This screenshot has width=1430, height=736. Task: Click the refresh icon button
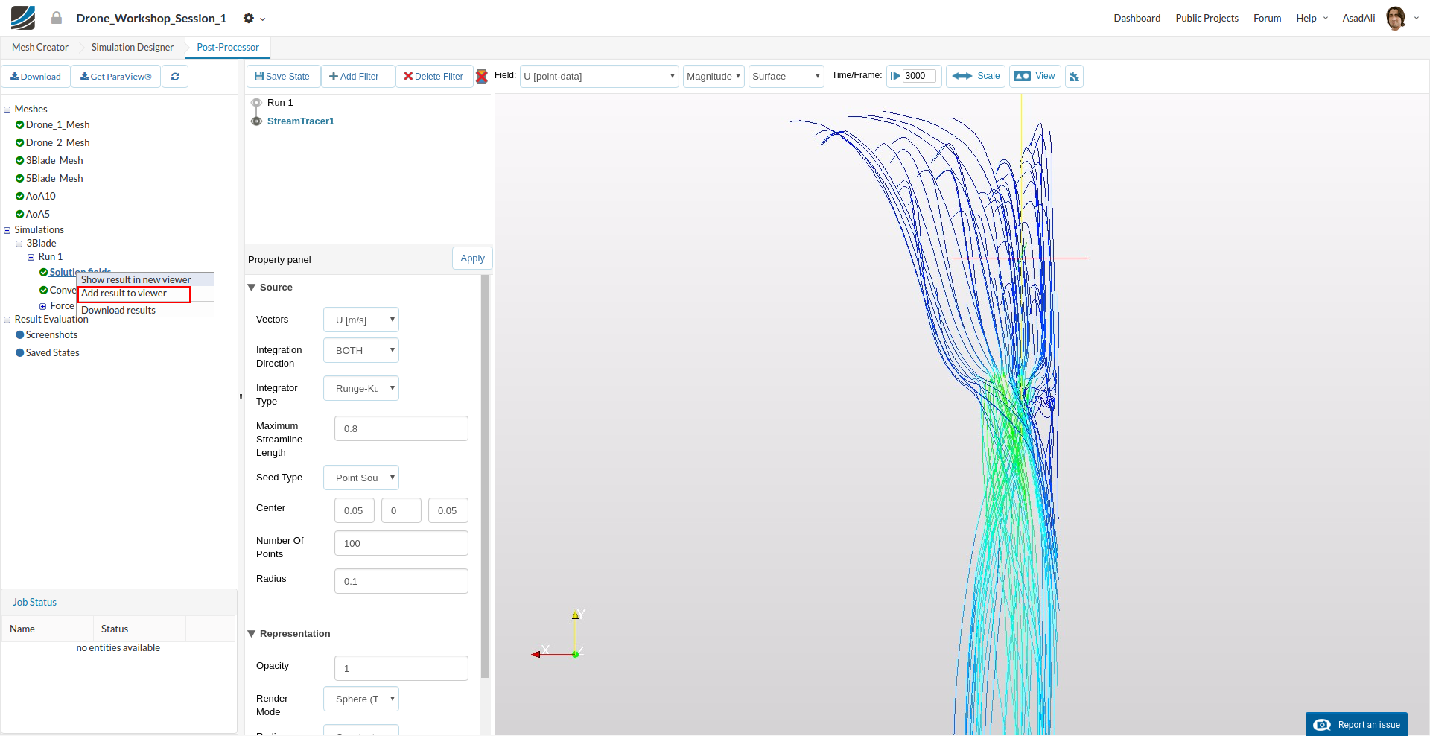pyautogui.click(x=175, y=77)
